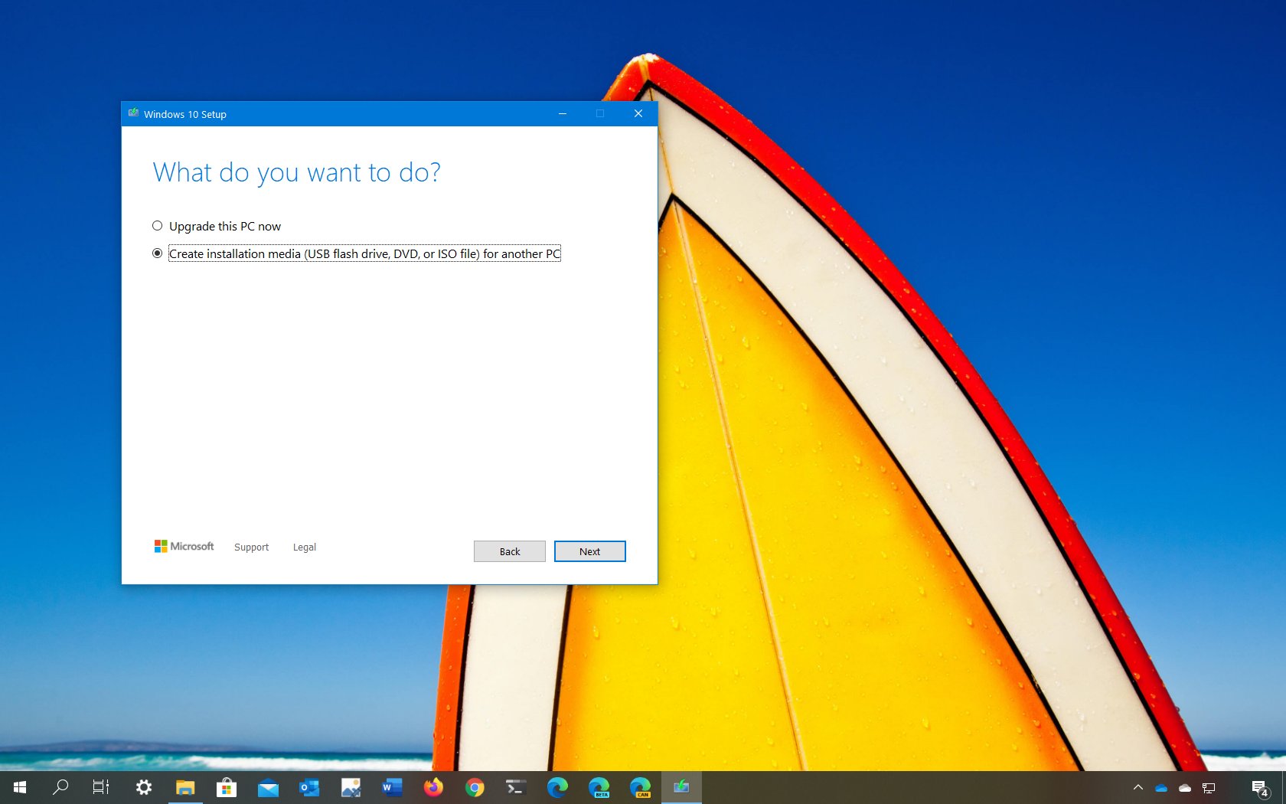Open Outlook from the taskbar
This screenshot has width=1286, height=804.
coord(309,787)
